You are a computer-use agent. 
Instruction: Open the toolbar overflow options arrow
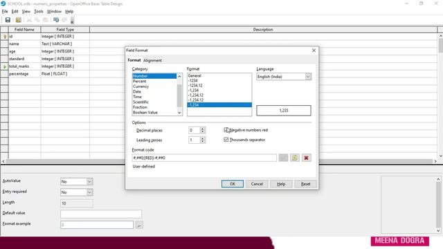(x=72, y=20)
